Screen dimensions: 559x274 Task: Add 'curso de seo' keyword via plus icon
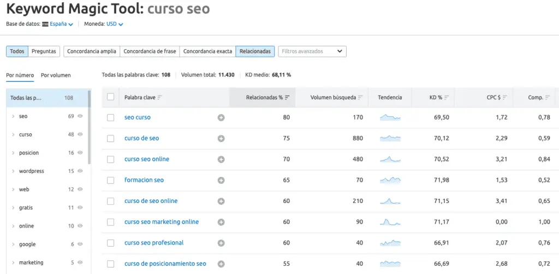[x=221, y=139]
